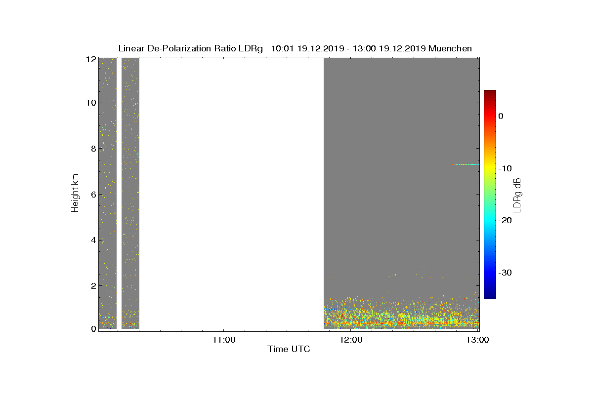This screenshot has width=593, height=395.
Task: Click the colorbar value -10
Action: pos(505,168)
